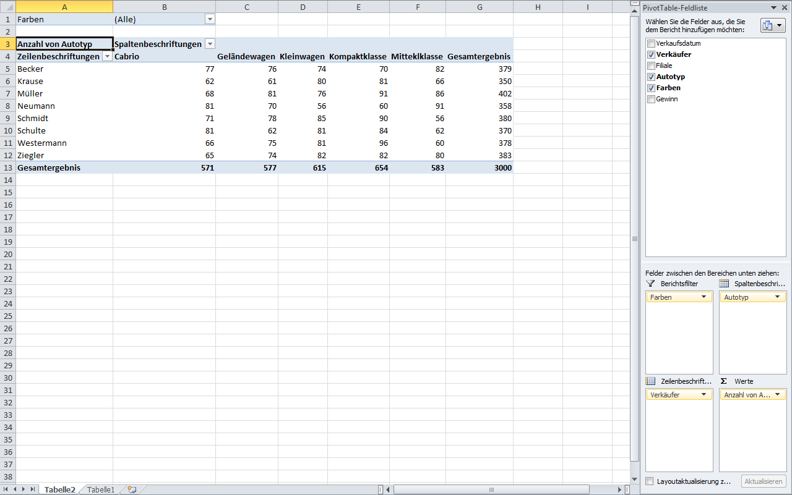Viewport: 792px width, 495px height.
Task: Open the Verkäufer field menu in Zeilenbeschriftungen area
Action: click(704, 395)
